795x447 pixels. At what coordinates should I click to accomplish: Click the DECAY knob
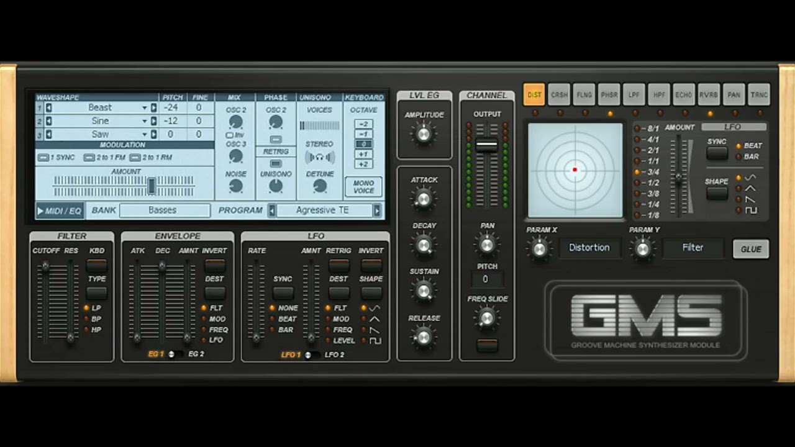(x=424, y=245)
